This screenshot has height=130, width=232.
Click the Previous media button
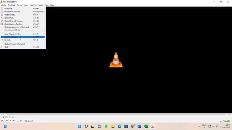pos(7,121)
